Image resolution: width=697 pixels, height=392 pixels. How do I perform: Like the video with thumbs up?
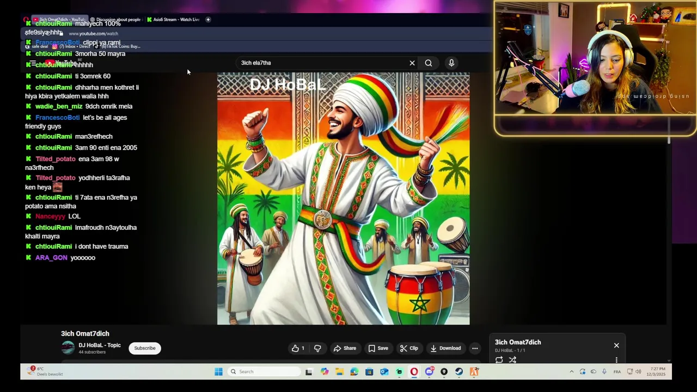click(x=298, y=348)
